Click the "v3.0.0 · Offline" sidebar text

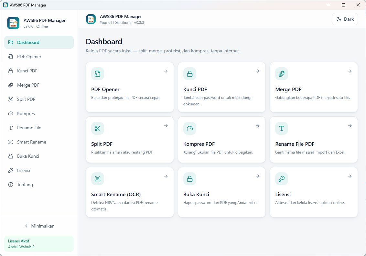pyautogui.click(x=36, y=27)
